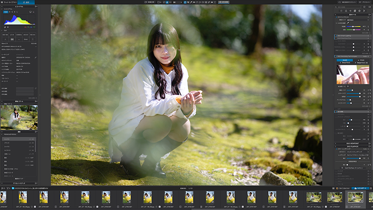Click the 1:1 zoom icon
373x210 pixels.
[170, 2]
